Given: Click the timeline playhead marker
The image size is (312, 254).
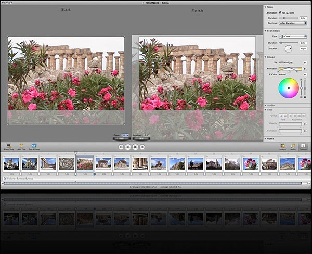Looking at the screenshot, I should pos(75,153).
